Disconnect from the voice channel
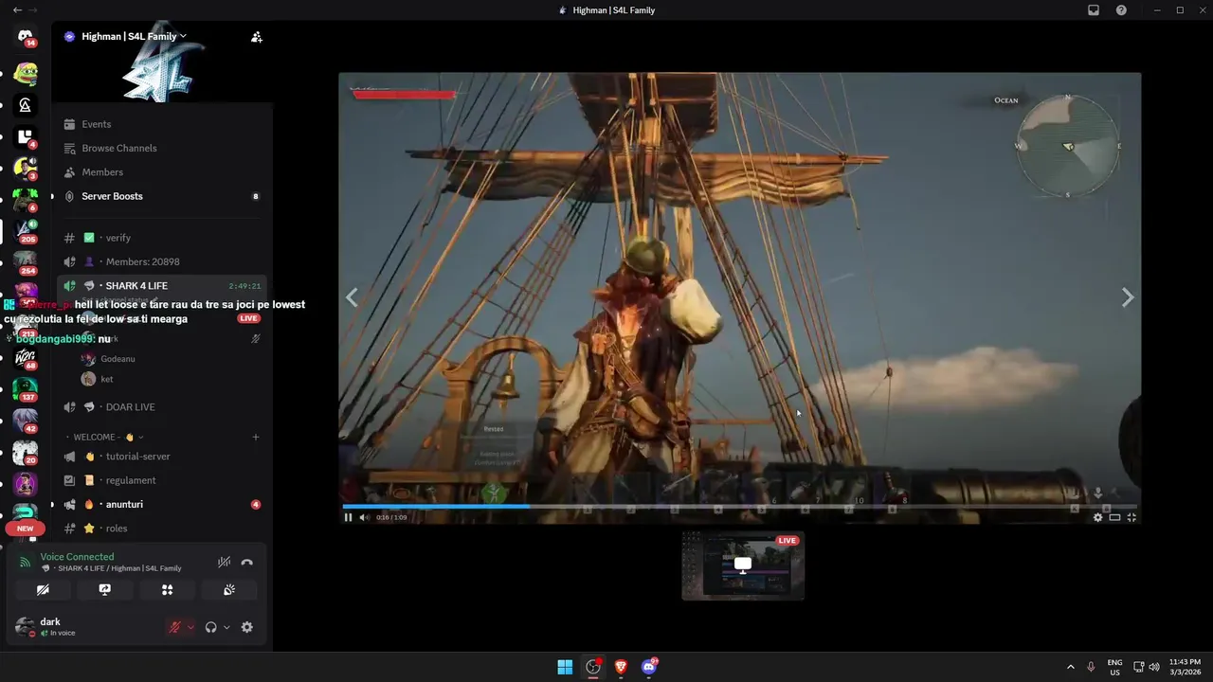The width and height of the screenshot is (1213, 682). [247, 562]
